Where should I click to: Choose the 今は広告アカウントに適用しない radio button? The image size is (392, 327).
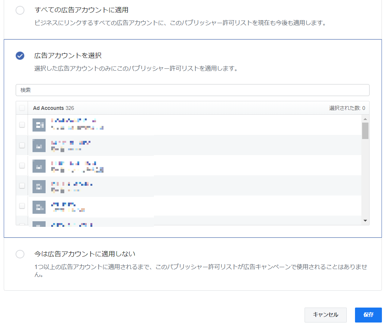(x=20, y=254)
